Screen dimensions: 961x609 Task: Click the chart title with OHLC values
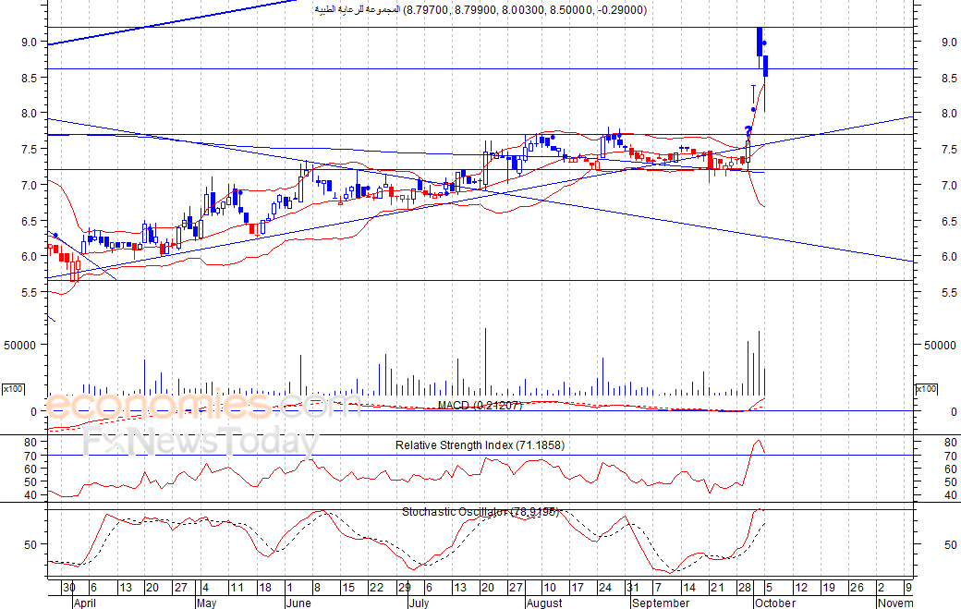(480, 10)
